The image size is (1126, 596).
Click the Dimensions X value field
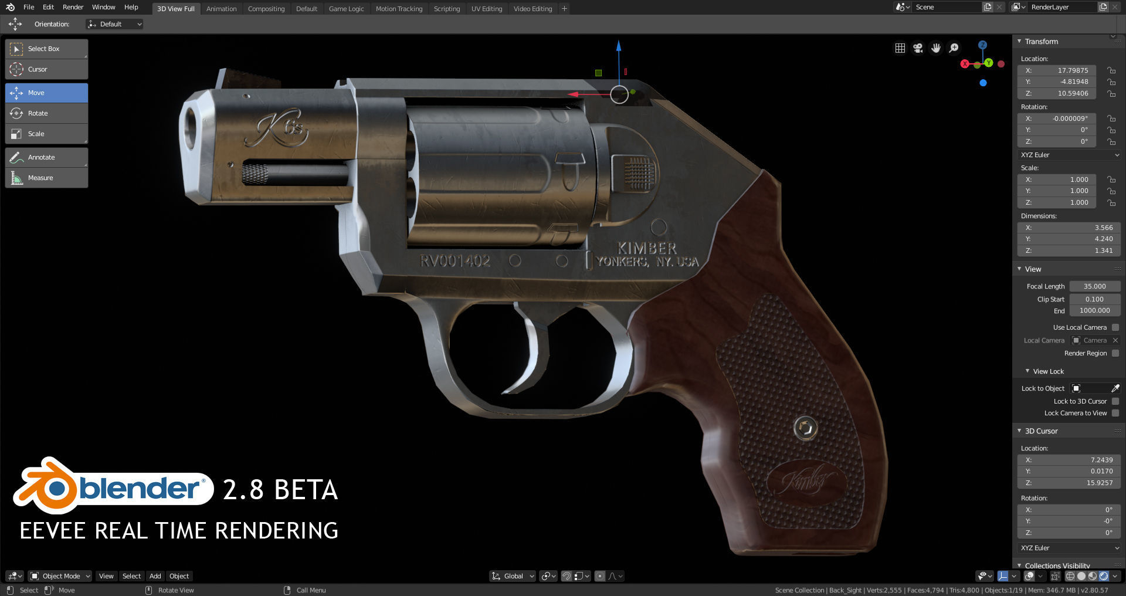tap(1069, 228)
